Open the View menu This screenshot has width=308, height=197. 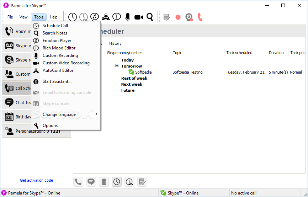coord(23,17)
